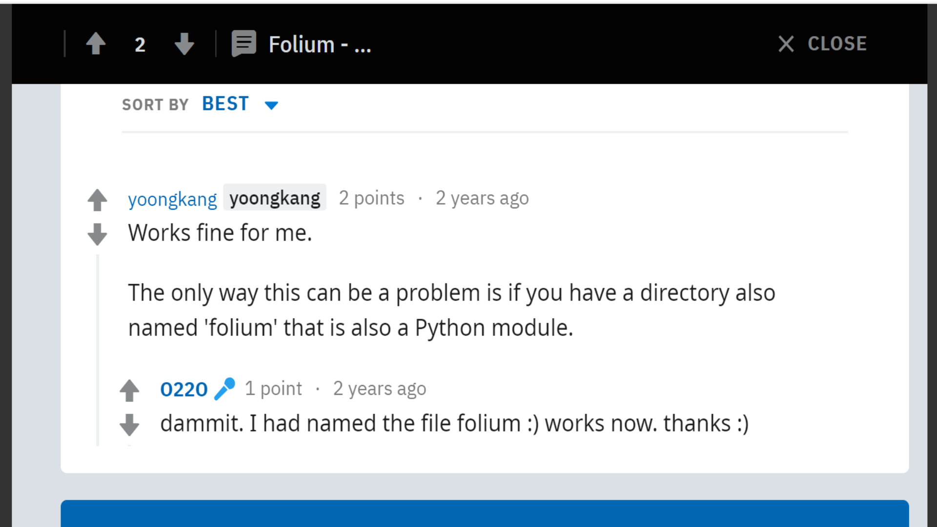Collapse yoongkang's comment thread via the thread line
This screenshot has height=527, width=937.
(98, 350)
